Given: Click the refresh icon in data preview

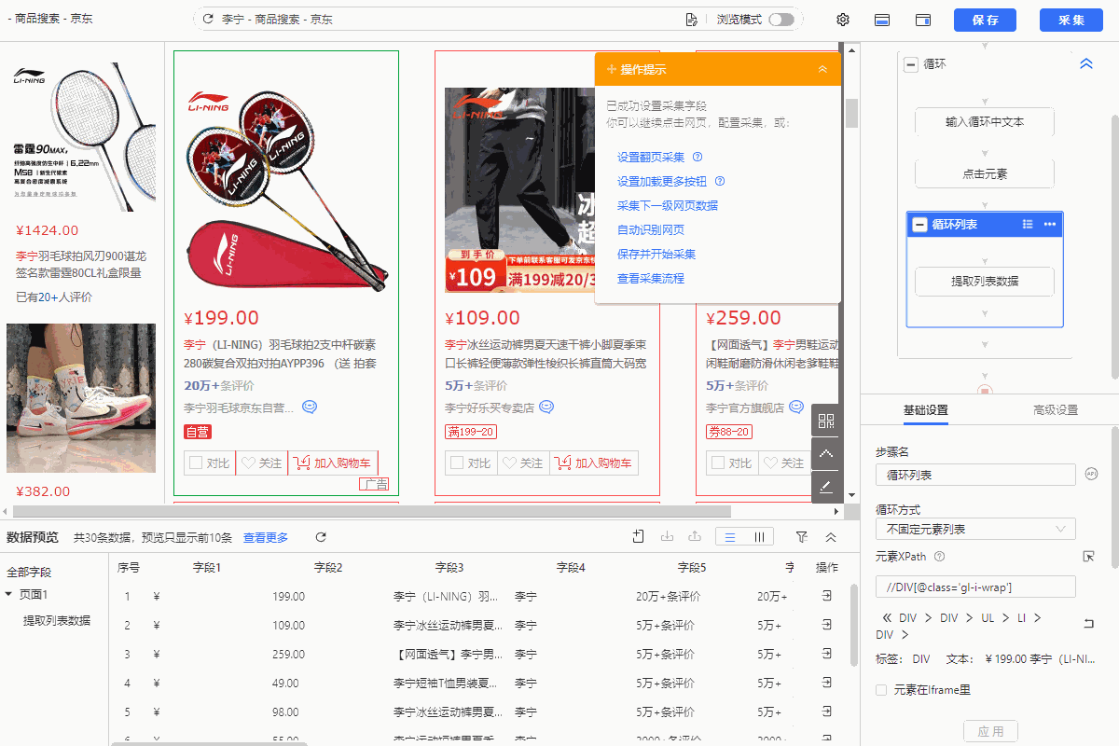Looking at the screenshot, I should pos(321,537).
